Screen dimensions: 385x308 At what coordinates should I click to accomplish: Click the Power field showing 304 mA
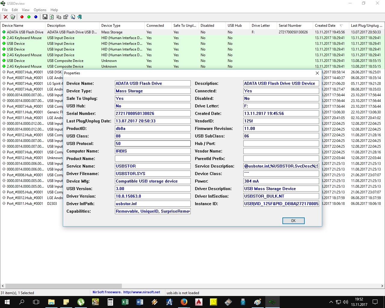pos(281,181)
